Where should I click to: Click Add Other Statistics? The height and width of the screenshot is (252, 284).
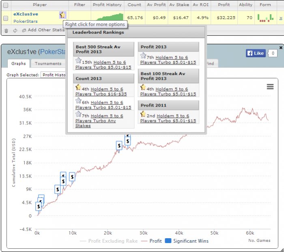click(x=43, y=30)
